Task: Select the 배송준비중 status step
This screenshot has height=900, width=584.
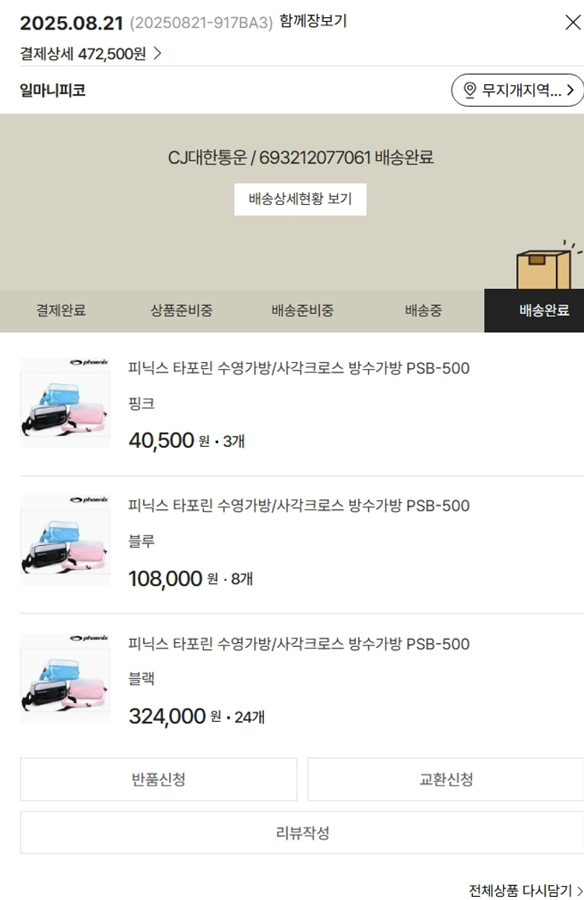Action: pyautogui.click(x=302, y=311)
